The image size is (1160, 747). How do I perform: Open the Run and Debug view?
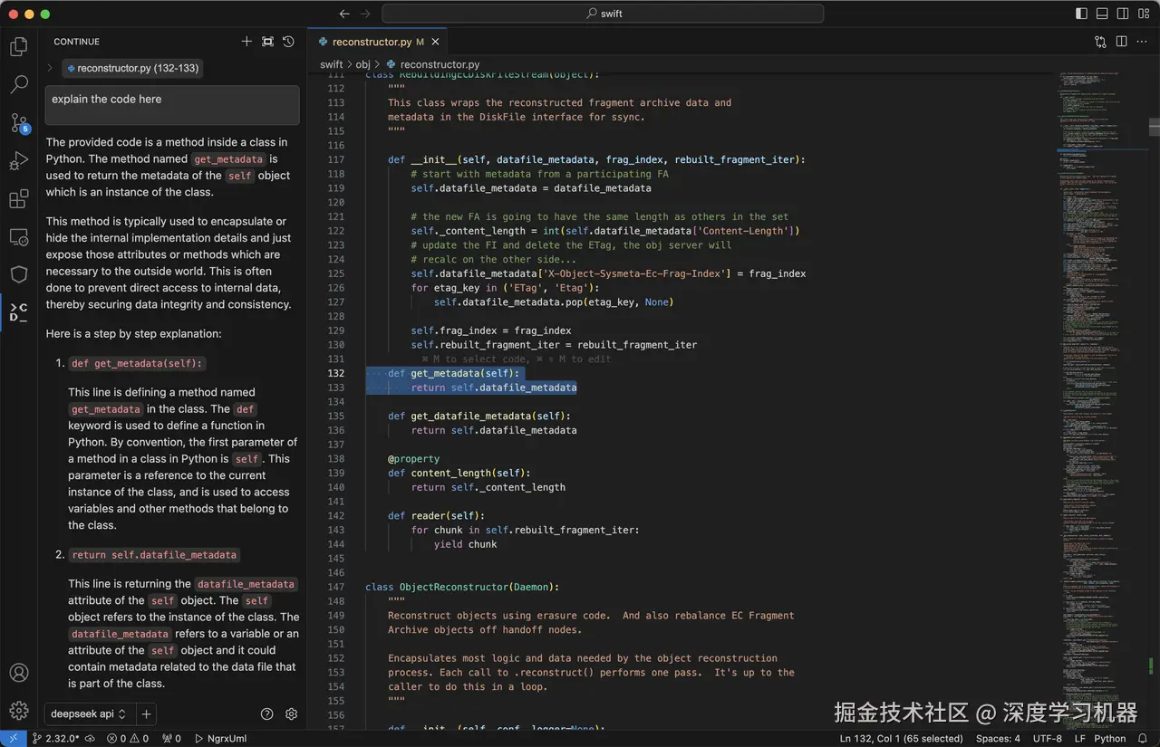18,161
